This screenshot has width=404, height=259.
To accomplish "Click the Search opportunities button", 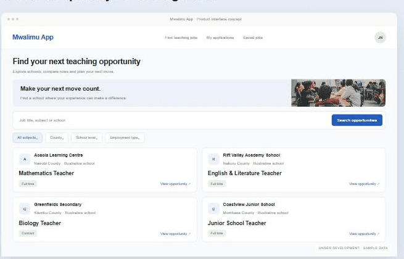I will pyautogui.click(x=357, y=120).
